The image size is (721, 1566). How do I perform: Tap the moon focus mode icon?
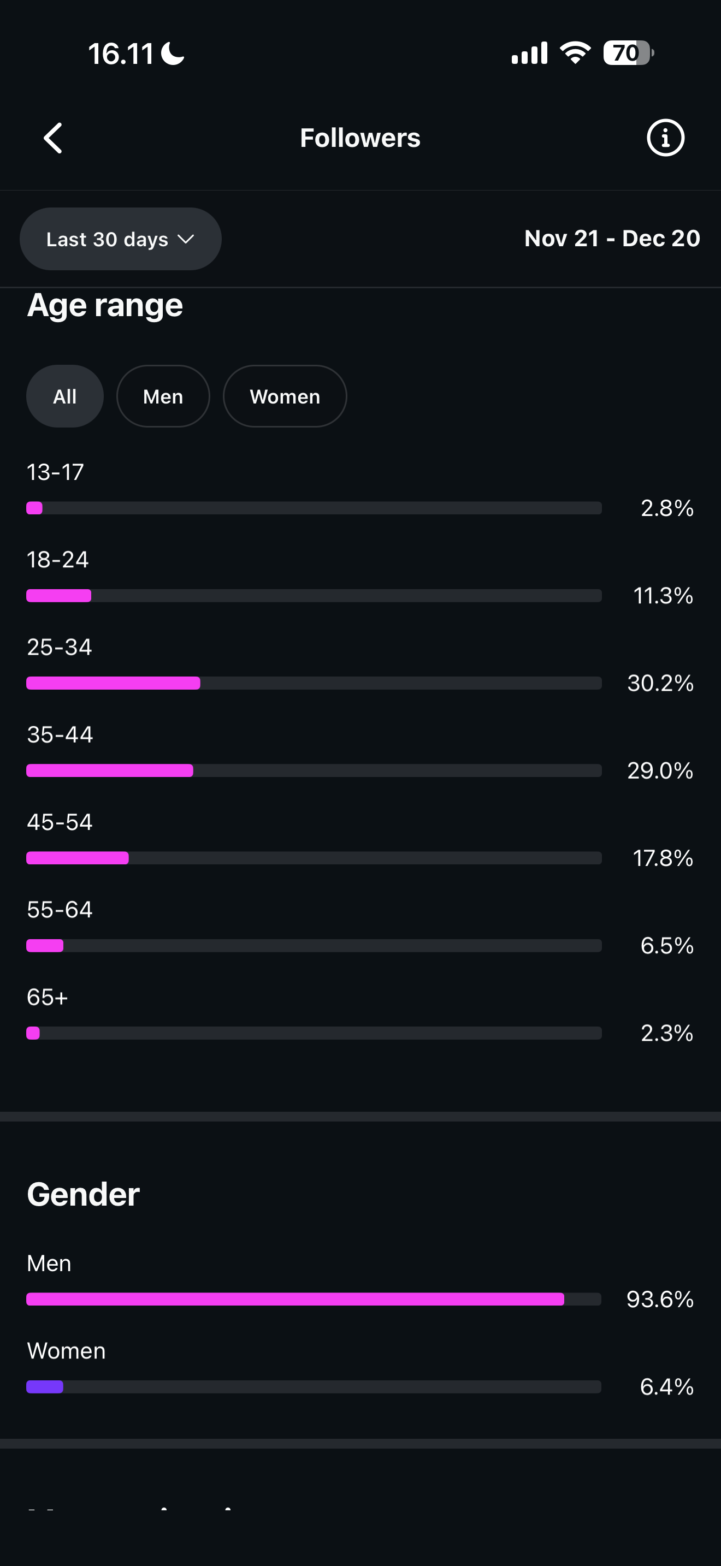173,54
